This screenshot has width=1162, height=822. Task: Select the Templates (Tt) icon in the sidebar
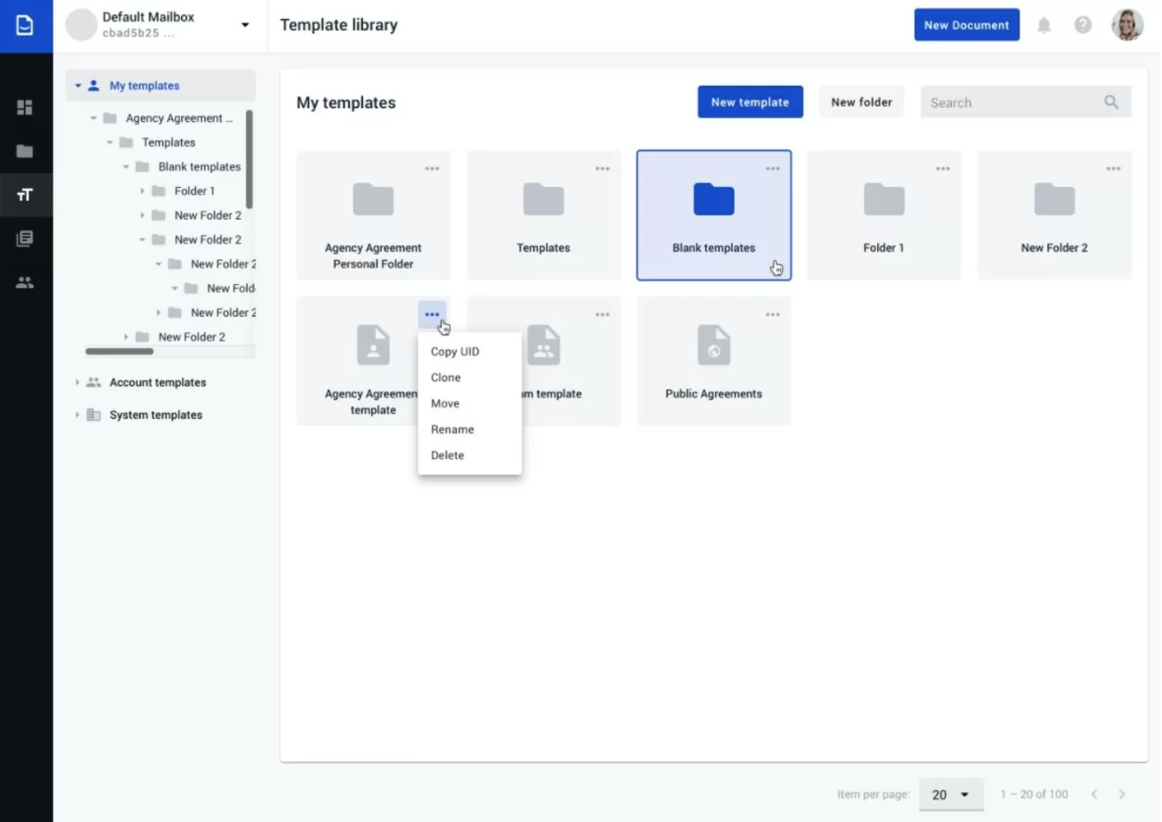coord(25,195)
